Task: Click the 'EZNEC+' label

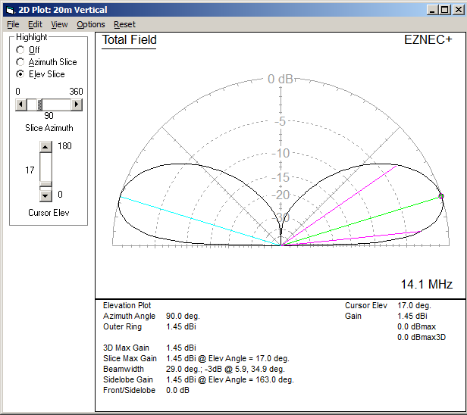Action: (x=428, y=39)
